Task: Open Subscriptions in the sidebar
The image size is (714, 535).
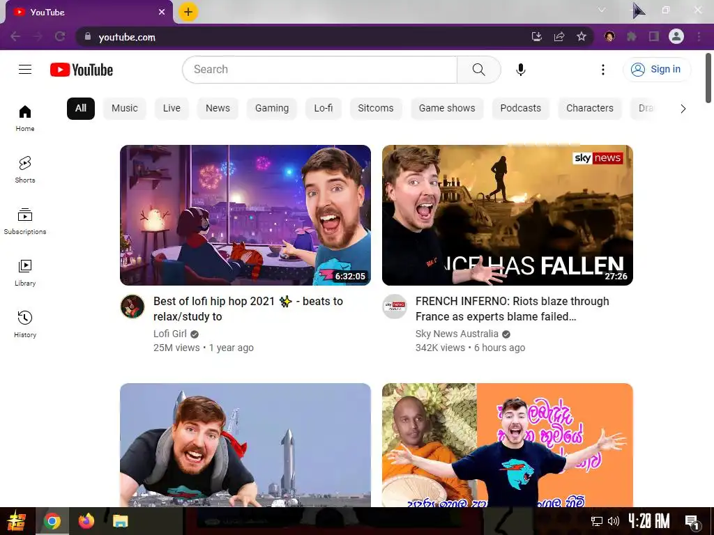Action: [25, 221]
